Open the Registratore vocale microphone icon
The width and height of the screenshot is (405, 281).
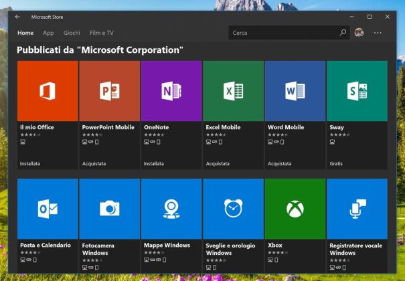[357, 209]
